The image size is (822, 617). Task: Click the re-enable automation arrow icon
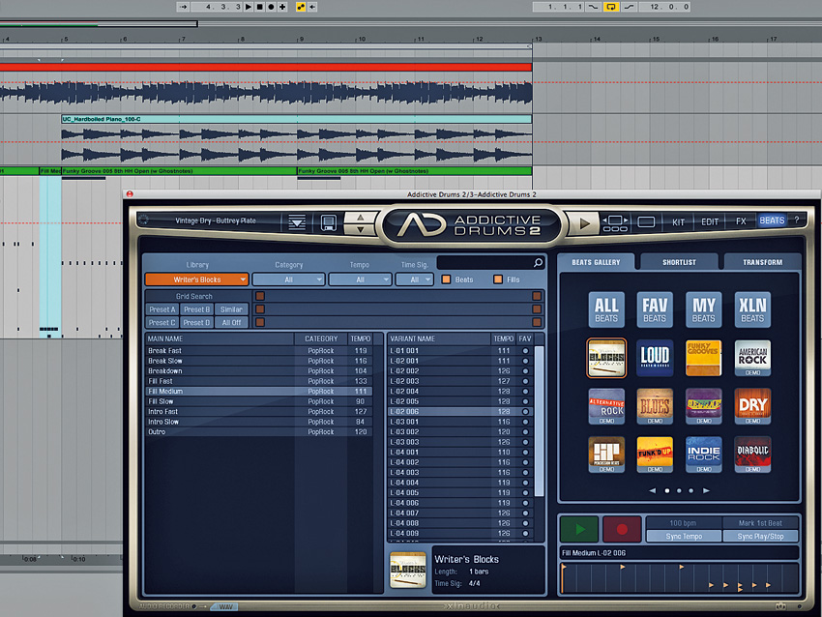(x=312, y=7)
